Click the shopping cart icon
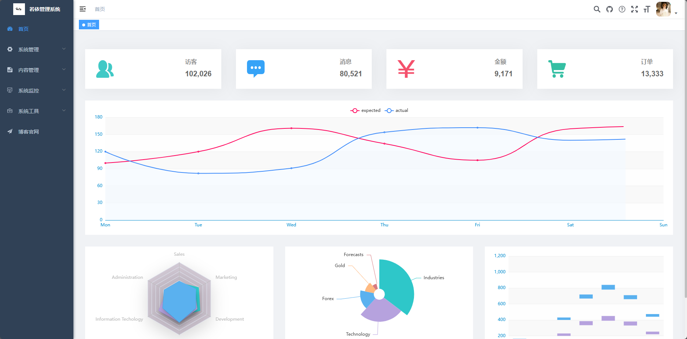Screen dimensions: 687x339 tap(557, 69)
